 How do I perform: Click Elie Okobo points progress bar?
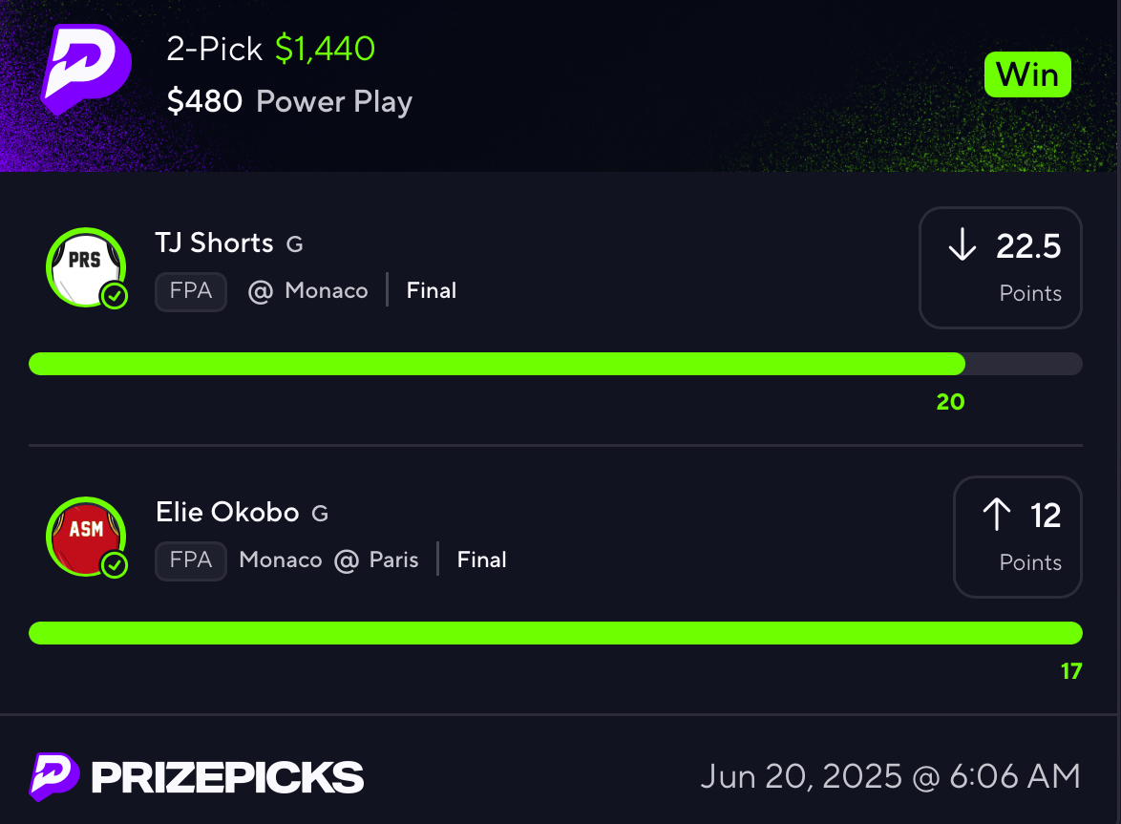[556, 633]
